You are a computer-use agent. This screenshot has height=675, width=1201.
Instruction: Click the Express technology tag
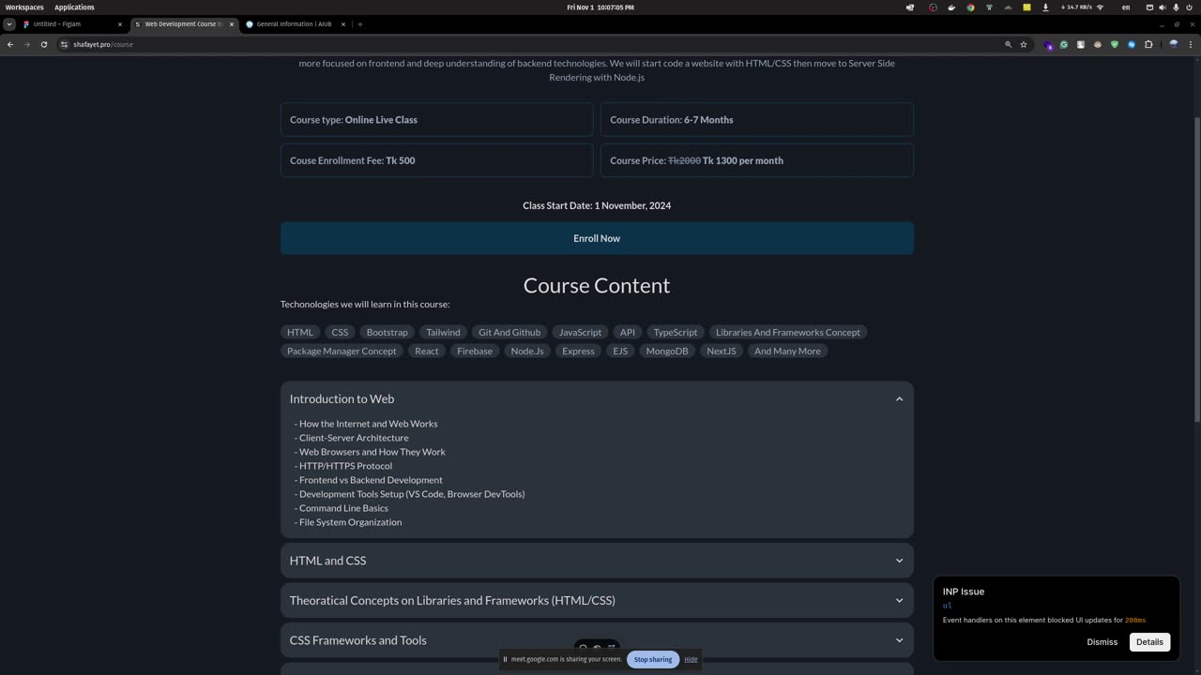tap(578, 351)
